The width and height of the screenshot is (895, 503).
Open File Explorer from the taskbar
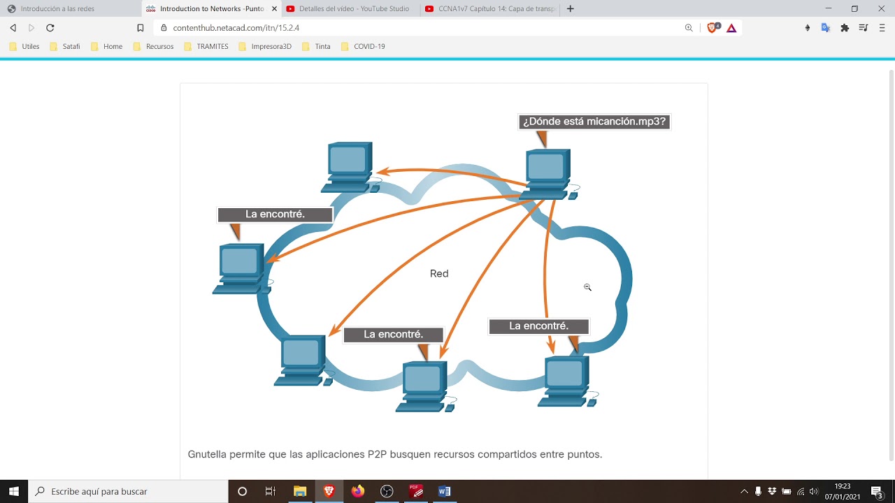pyautogui.click(x=300, y=491)
